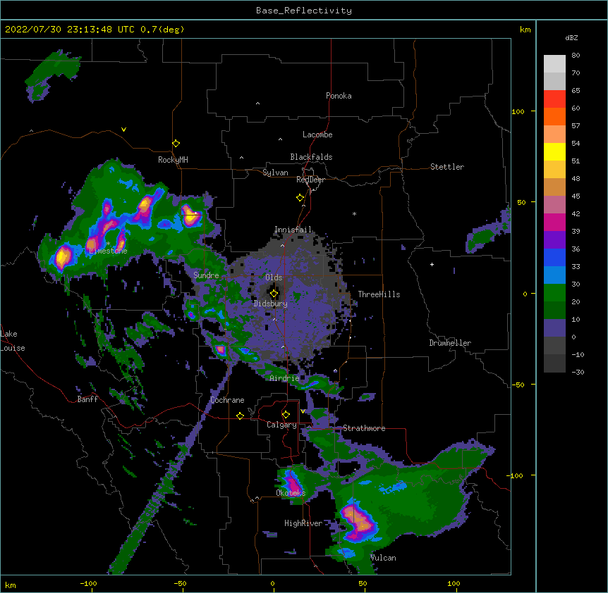Select the Ponoka city label
The width and height of the screenshot is (608, 593).
(339, 96)
